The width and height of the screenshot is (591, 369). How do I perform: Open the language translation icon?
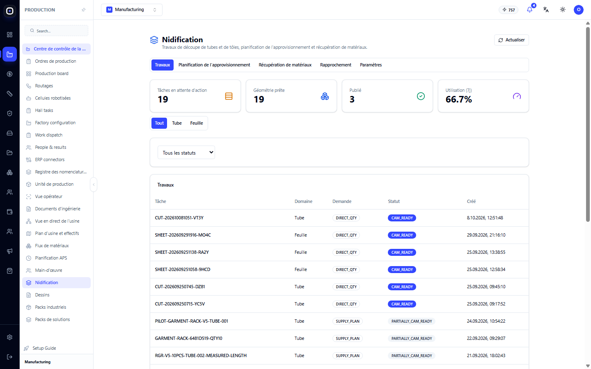coord(546,9)
